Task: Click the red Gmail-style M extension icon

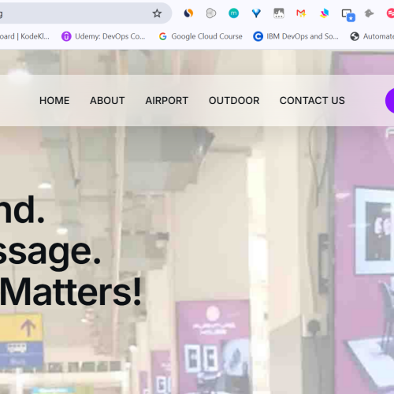Action: [301, 13]
